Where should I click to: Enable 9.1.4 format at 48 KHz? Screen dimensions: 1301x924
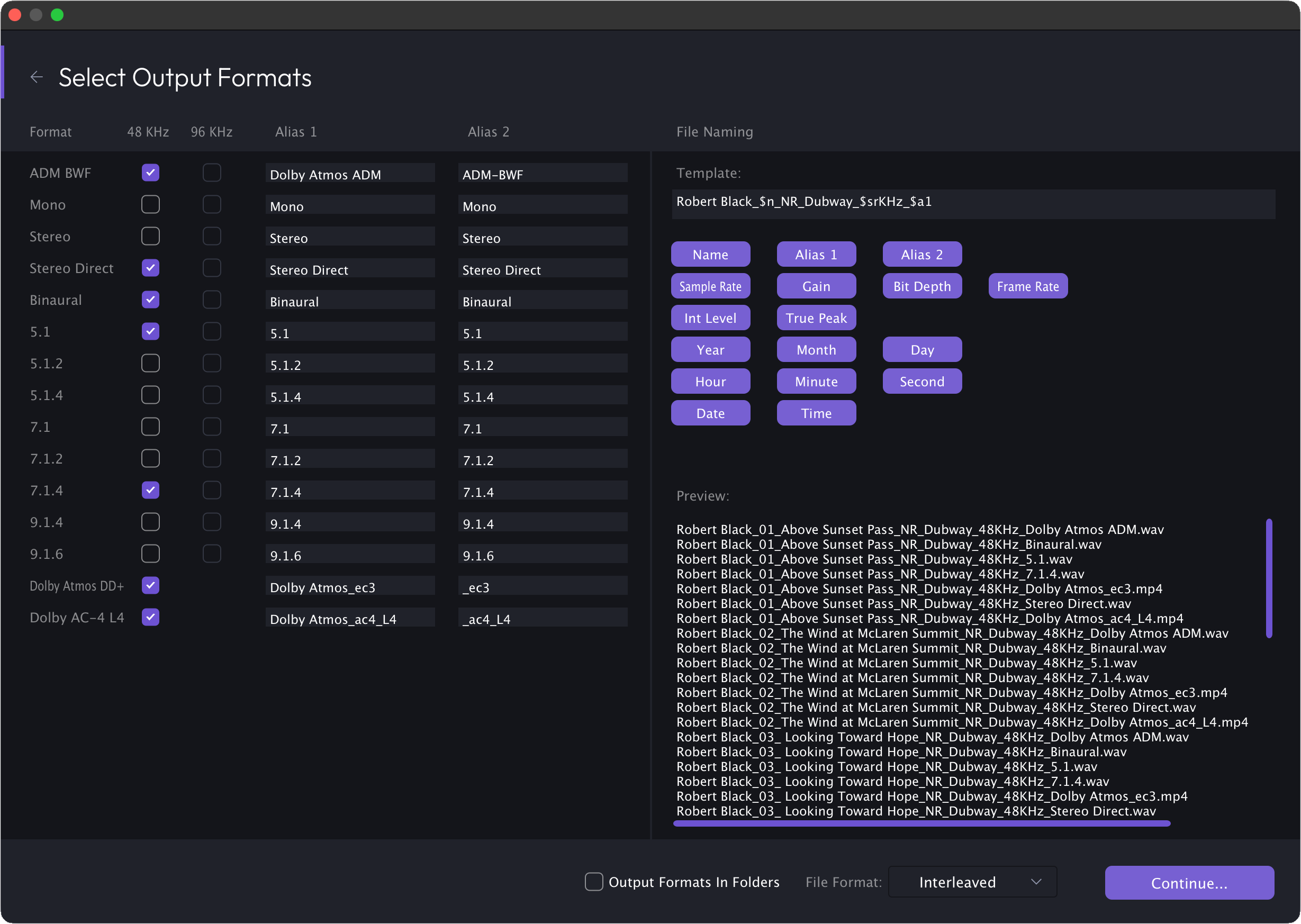150,522
